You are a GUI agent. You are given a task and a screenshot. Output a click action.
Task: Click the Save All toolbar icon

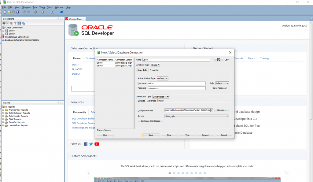tap(17, 12)
